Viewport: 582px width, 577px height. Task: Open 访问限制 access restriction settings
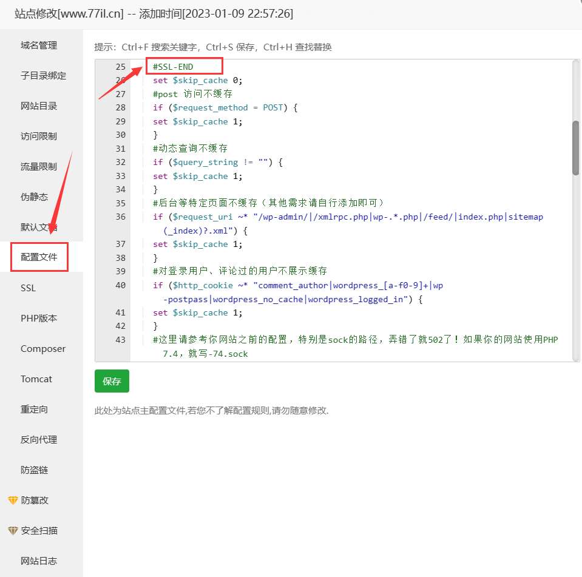(x=38, y=136)
